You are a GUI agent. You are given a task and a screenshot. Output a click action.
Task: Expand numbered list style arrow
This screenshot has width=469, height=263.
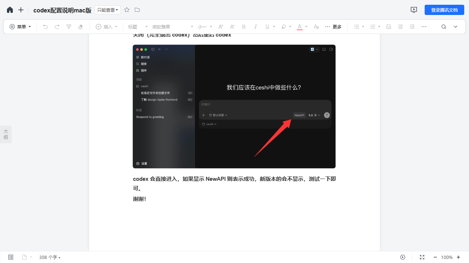[x=379, y=27]
